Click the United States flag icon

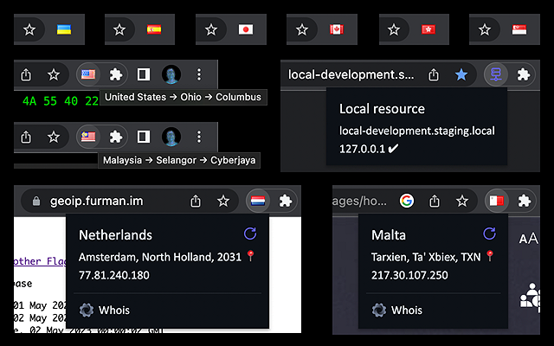click(87, 75)
